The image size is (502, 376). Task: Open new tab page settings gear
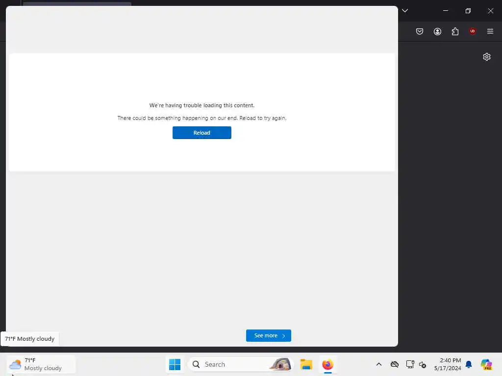click(487, 57)
